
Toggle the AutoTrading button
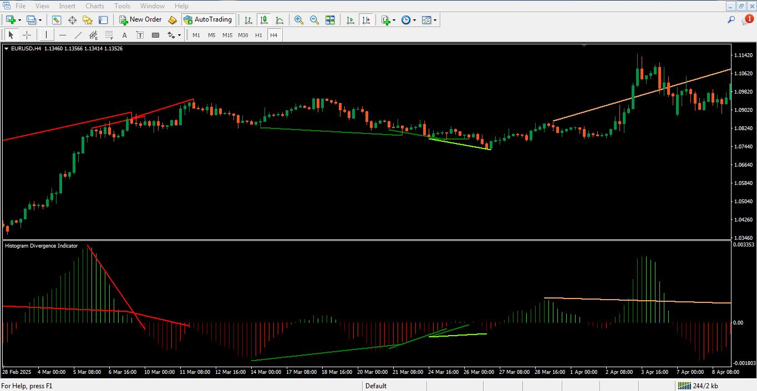click(x=208, y=20)
